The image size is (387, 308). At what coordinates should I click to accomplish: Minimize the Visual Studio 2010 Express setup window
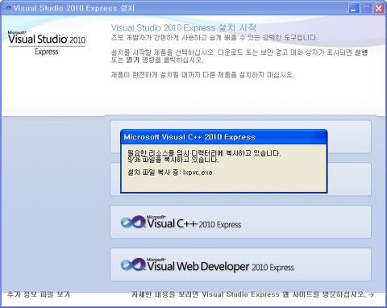point(354,8)
